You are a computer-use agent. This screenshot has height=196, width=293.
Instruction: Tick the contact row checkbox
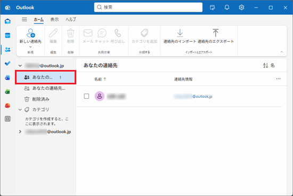86,96
